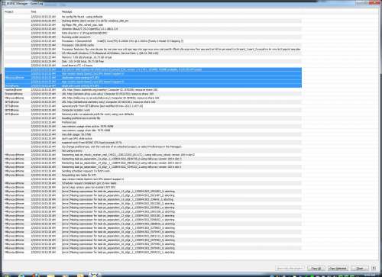Click the Copy All button
The height and width of the screenshot is (277, 382).
(316, 269)
